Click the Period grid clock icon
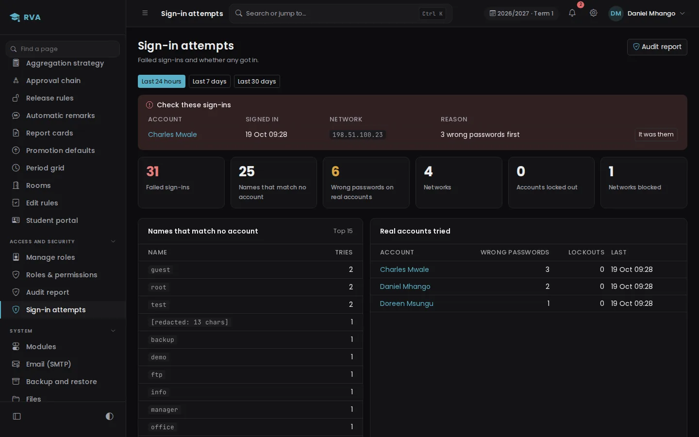Screen dimensions: 699x437 tap(16, 168)
